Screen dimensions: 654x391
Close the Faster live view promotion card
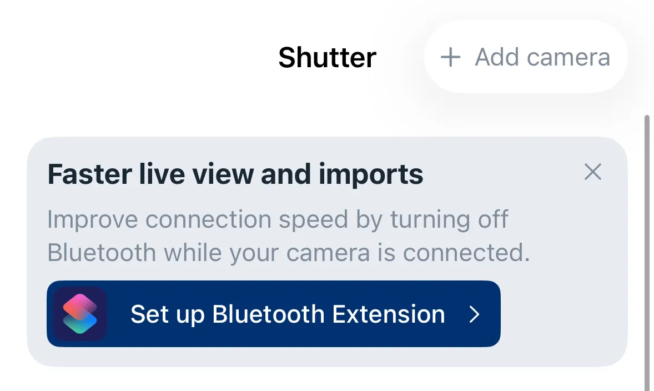[x=592, y=173]
